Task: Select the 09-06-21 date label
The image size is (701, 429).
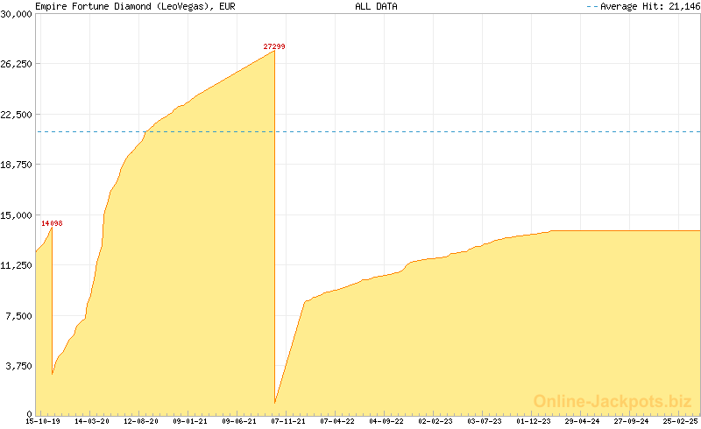Action: [x=239, y=421]
